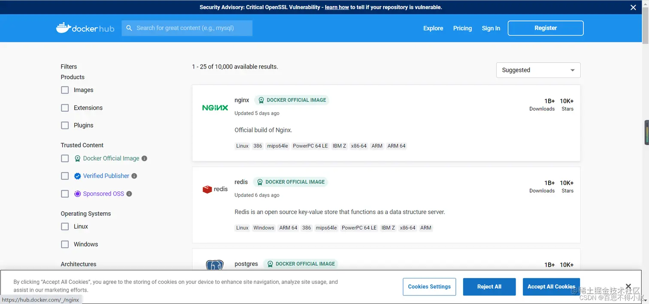
Task: Click Reject All cookies
Action: coord(489,287)
